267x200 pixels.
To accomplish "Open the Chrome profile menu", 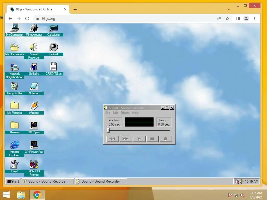I will [246, 18].
